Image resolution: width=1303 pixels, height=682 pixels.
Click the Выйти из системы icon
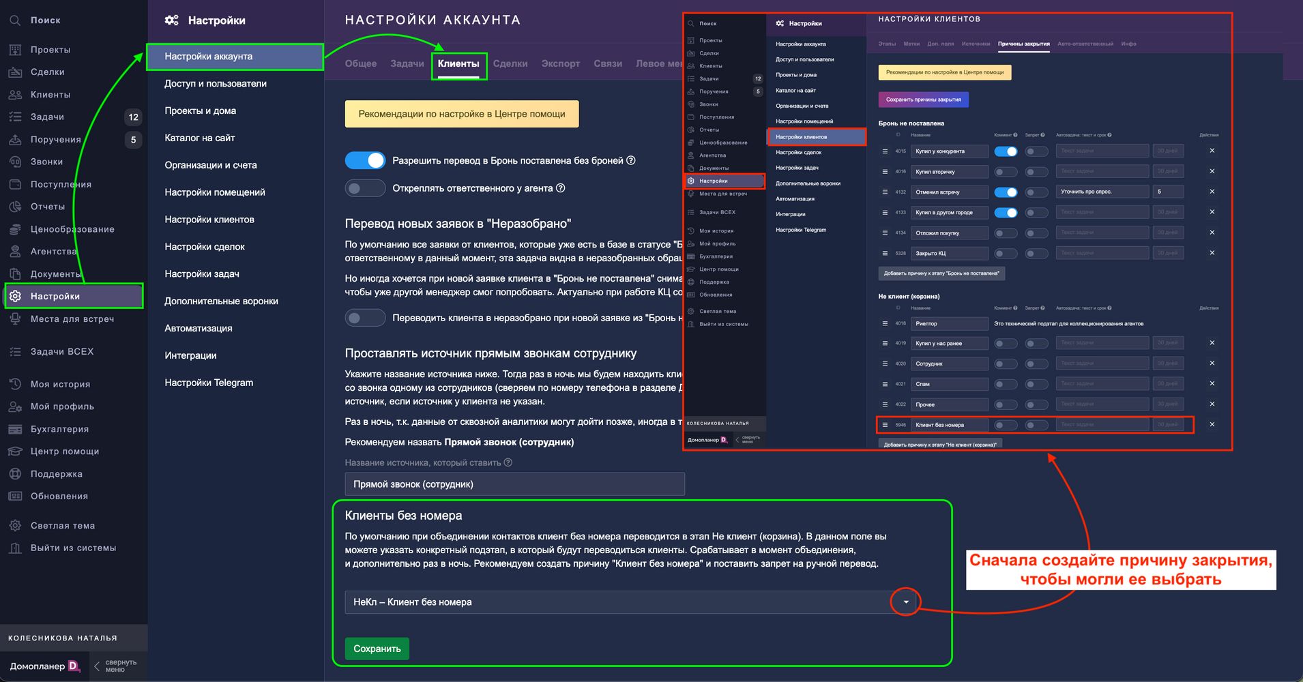click(15, 548)
